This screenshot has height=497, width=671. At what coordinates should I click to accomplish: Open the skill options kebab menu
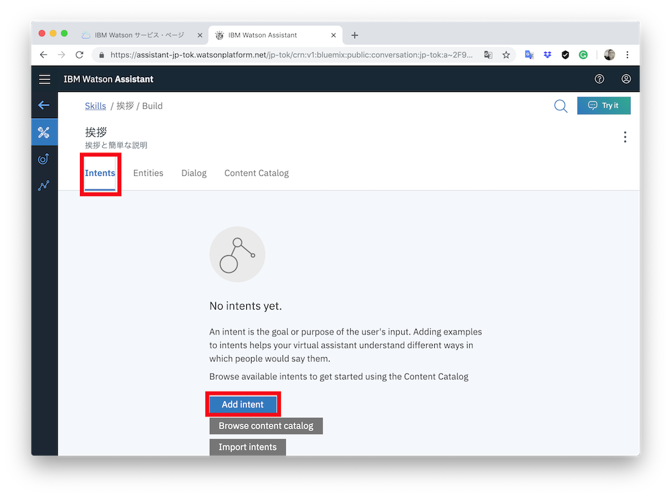click(x=625, y=137)
